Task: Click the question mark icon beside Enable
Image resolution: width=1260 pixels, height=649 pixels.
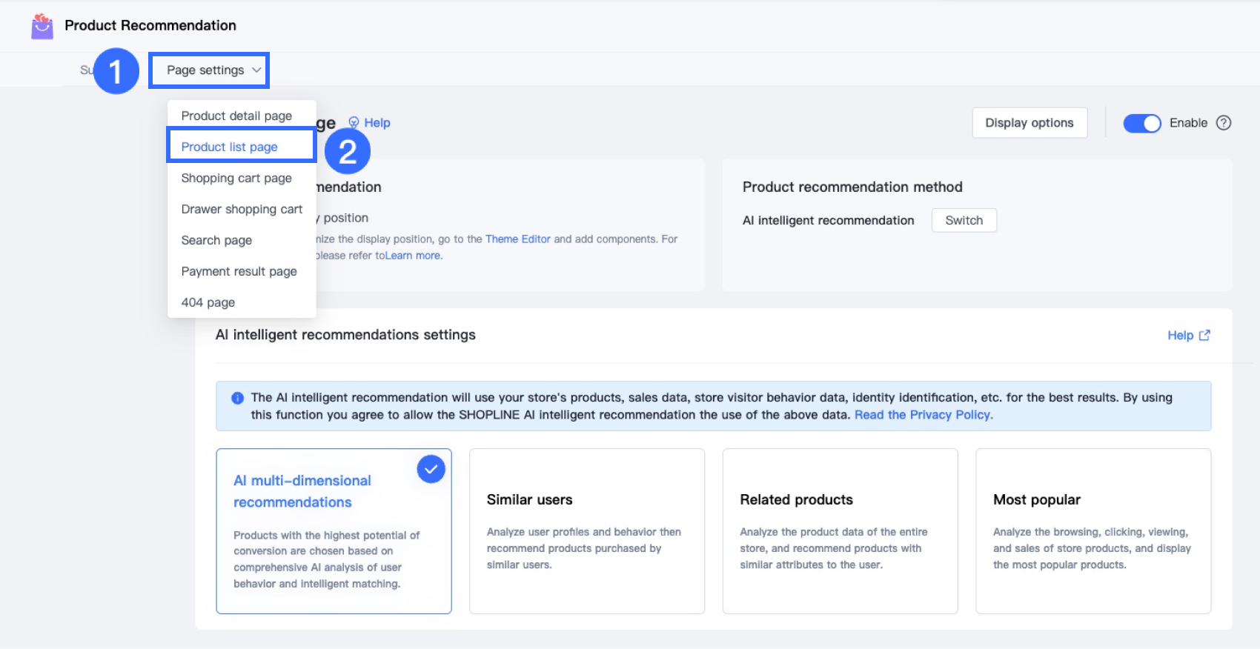Action: (x=1224, y=123)
